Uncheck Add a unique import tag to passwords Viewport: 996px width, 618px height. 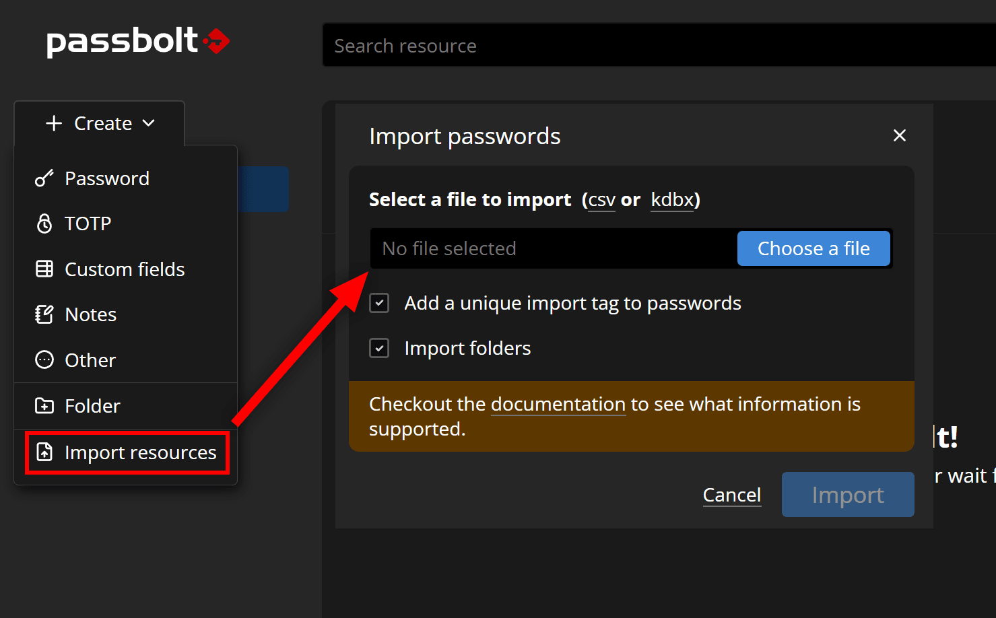[x=379, y=303]
